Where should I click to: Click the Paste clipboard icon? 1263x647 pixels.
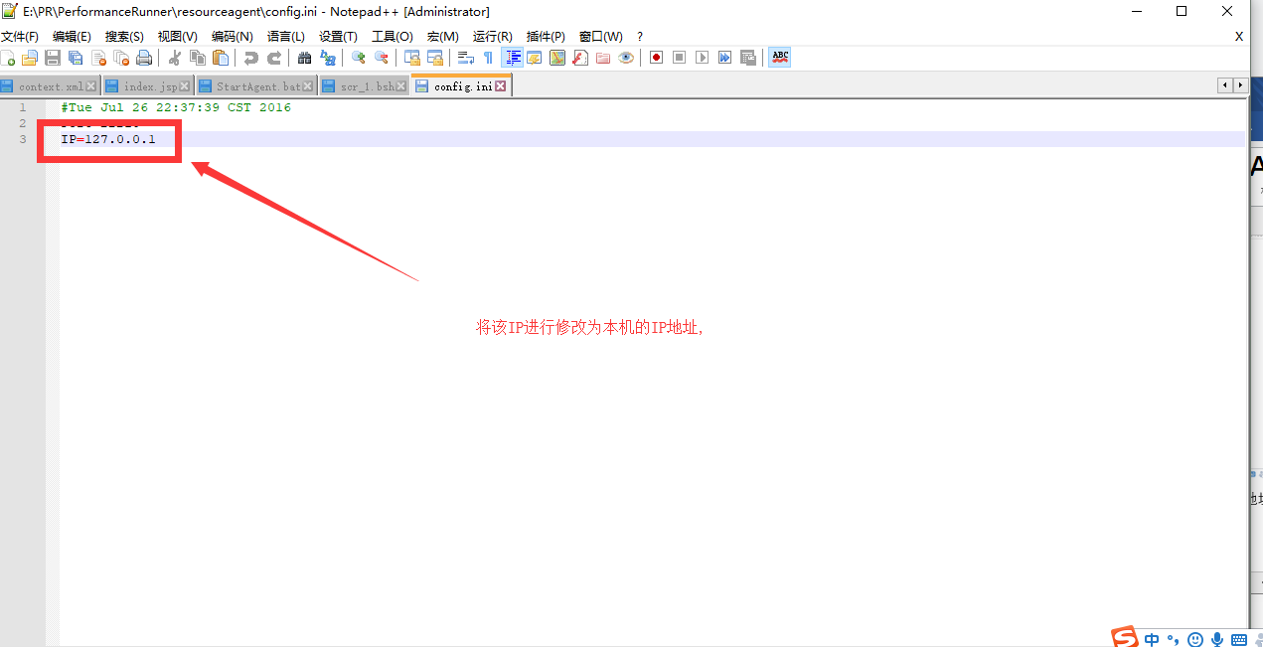click(221, 58)
